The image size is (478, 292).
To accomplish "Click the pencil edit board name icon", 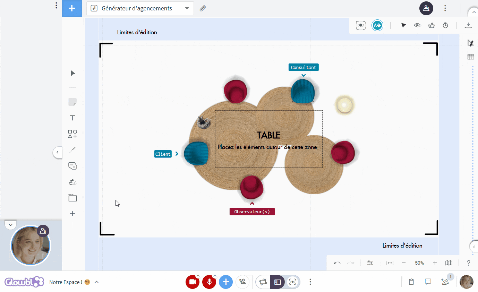I will (203, 8).
